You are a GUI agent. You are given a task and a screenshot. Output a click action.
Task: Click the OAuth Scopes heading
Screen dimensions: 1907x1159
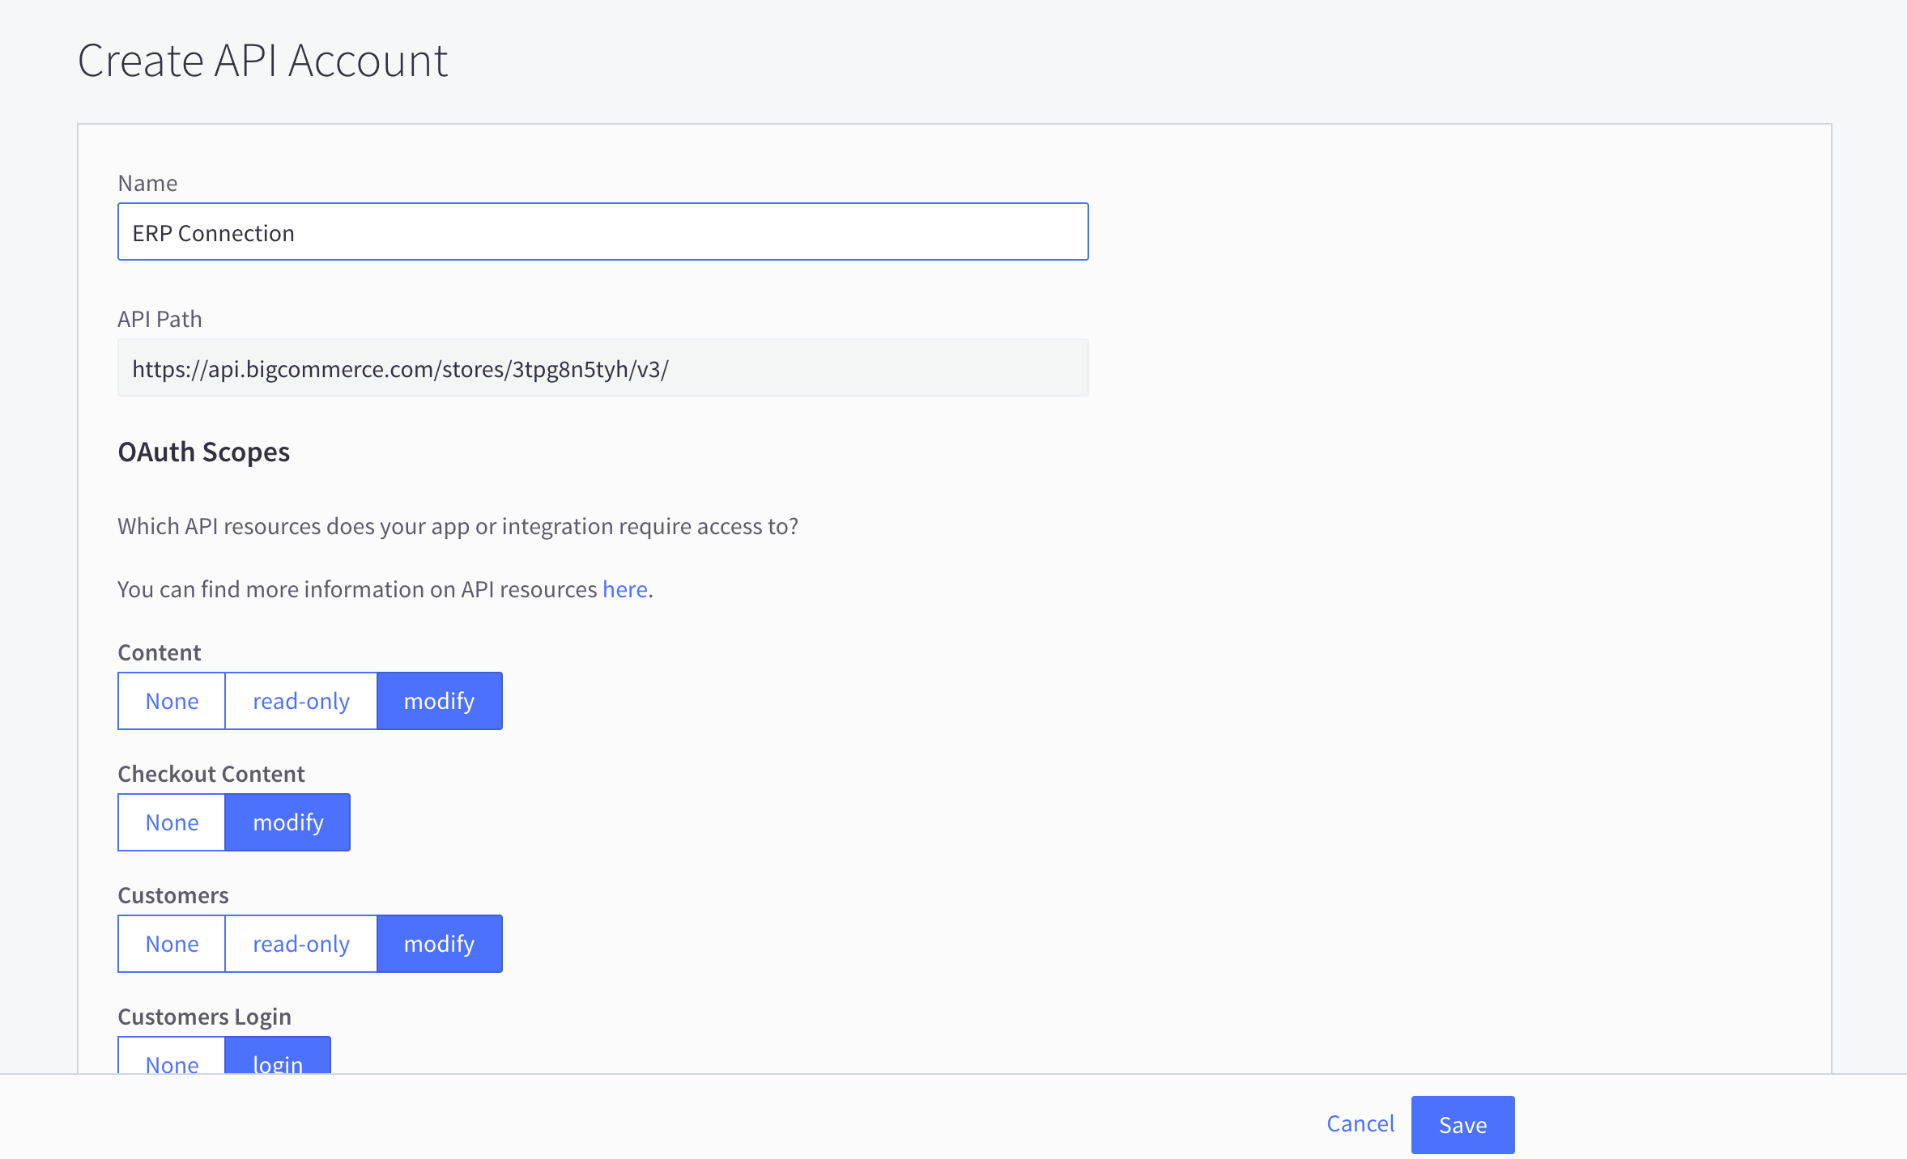click(204, 452)
